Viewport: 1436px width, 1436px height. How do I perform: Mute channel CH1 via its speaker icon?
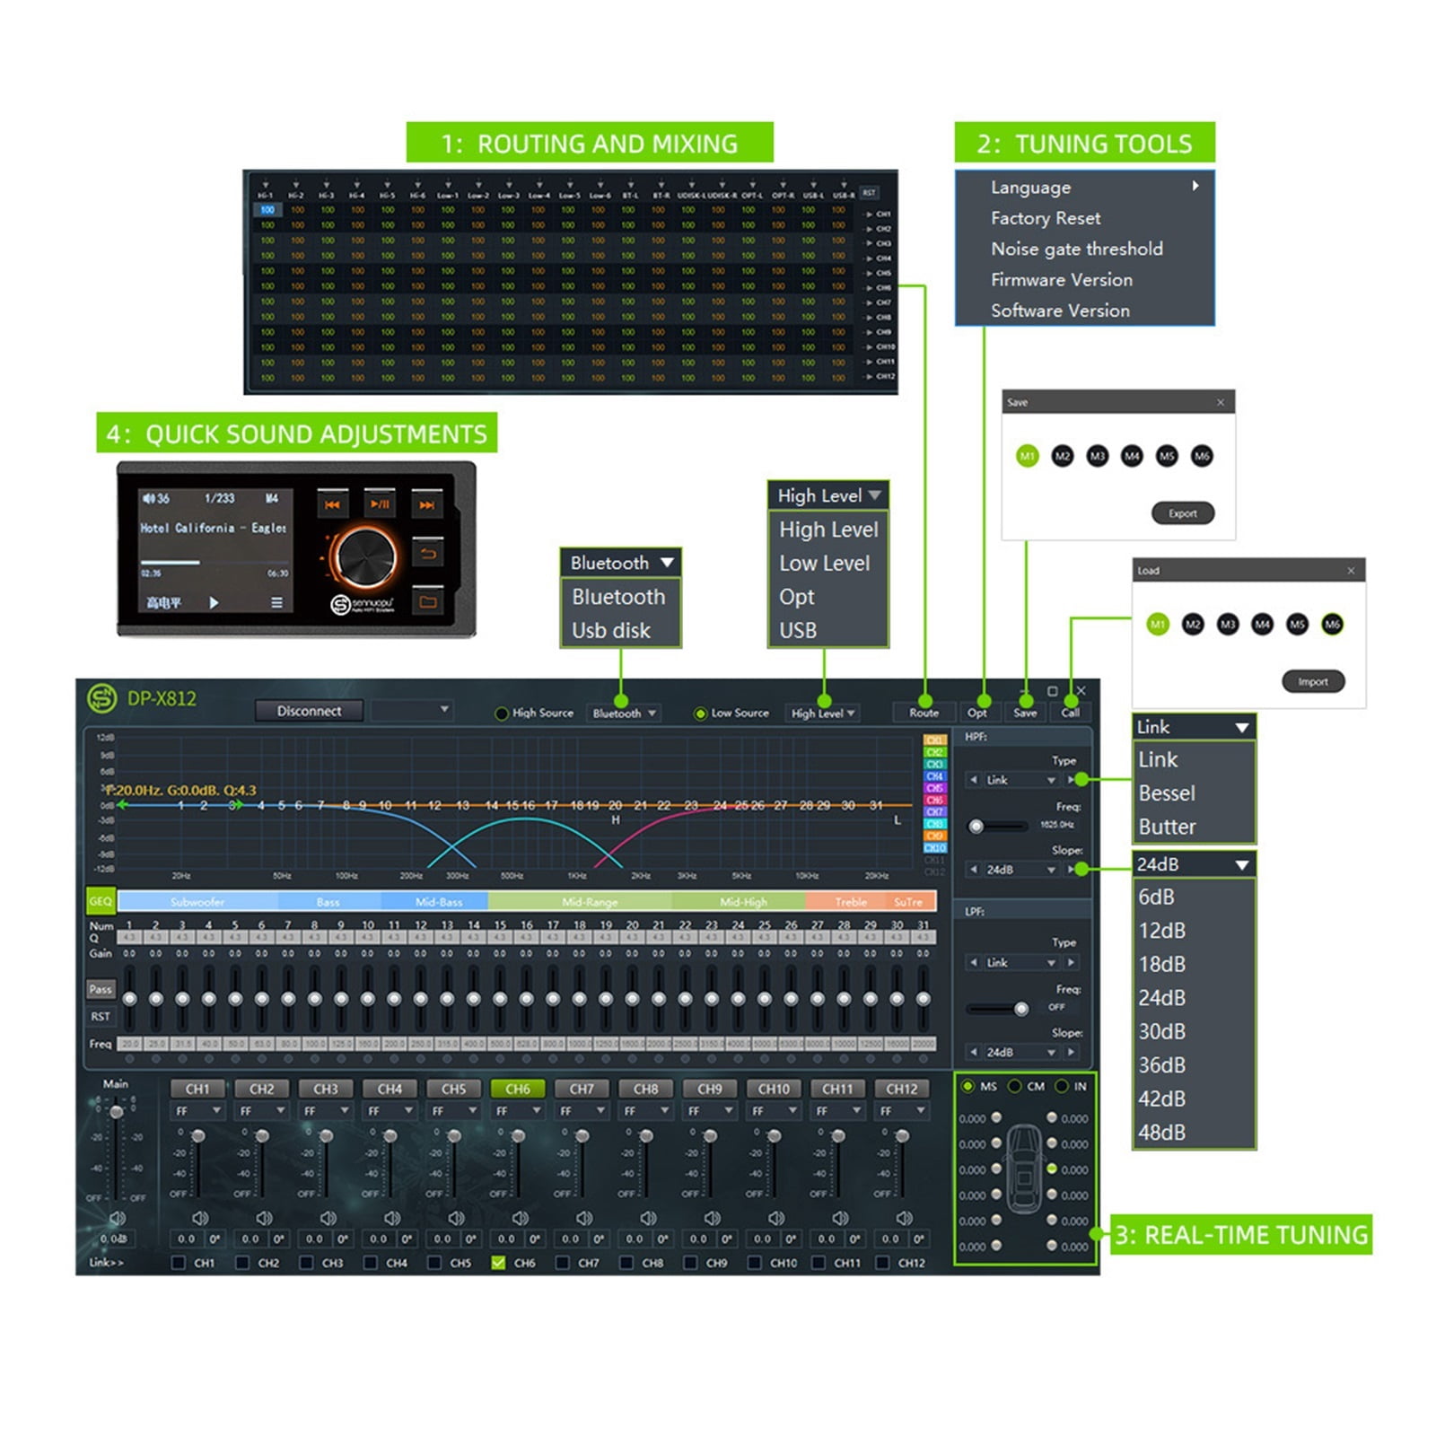click(199, 1218)
